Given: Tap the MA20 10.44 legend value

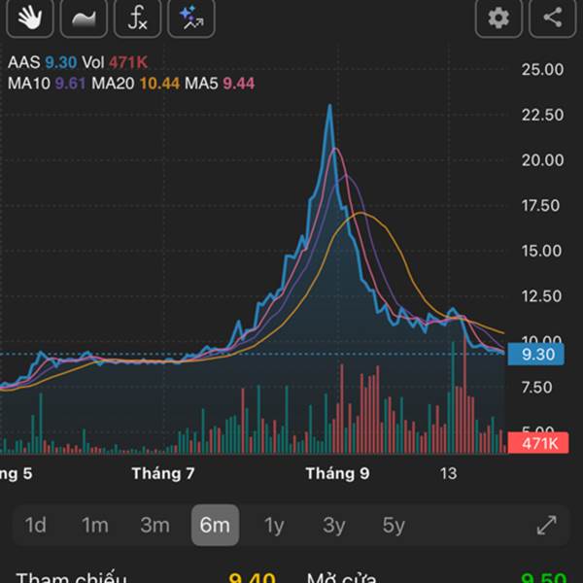Looking at the screenshot, I should [x=136, y=84].
